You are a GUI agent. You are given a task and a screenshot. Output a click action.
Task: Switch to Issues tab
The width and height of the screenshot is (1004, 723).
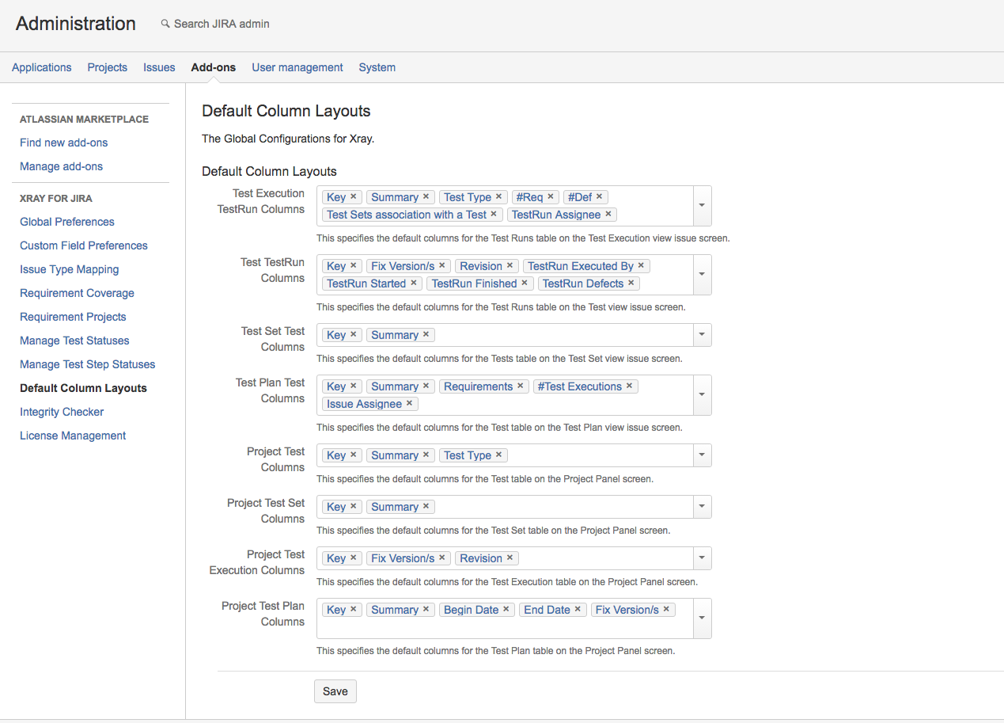(x=159, y=67)
